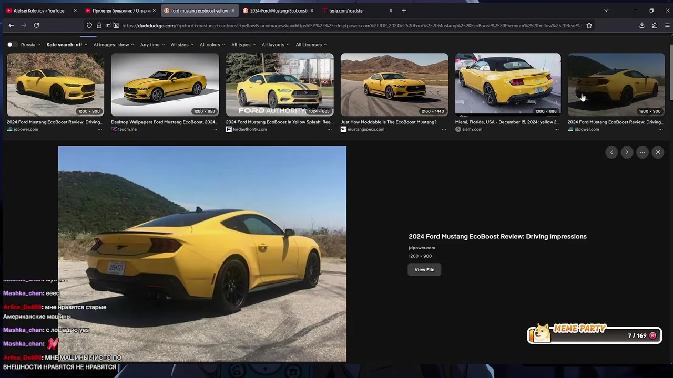Viewport: 673px width, 378px height.
Task: Open more options for first jdpower.com result
Action: coord(100,129)
